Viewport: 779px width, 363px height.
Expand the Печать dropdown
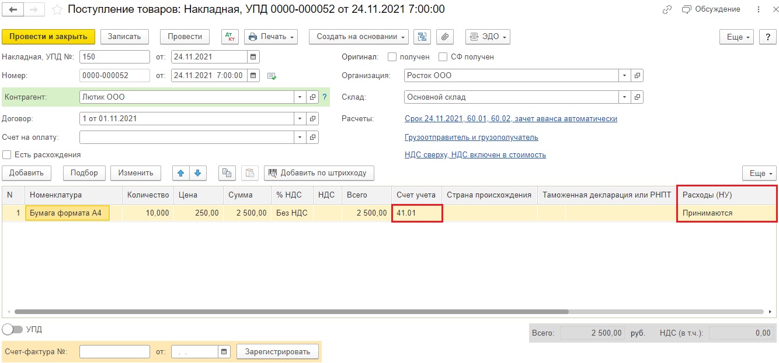coord(270,37)
